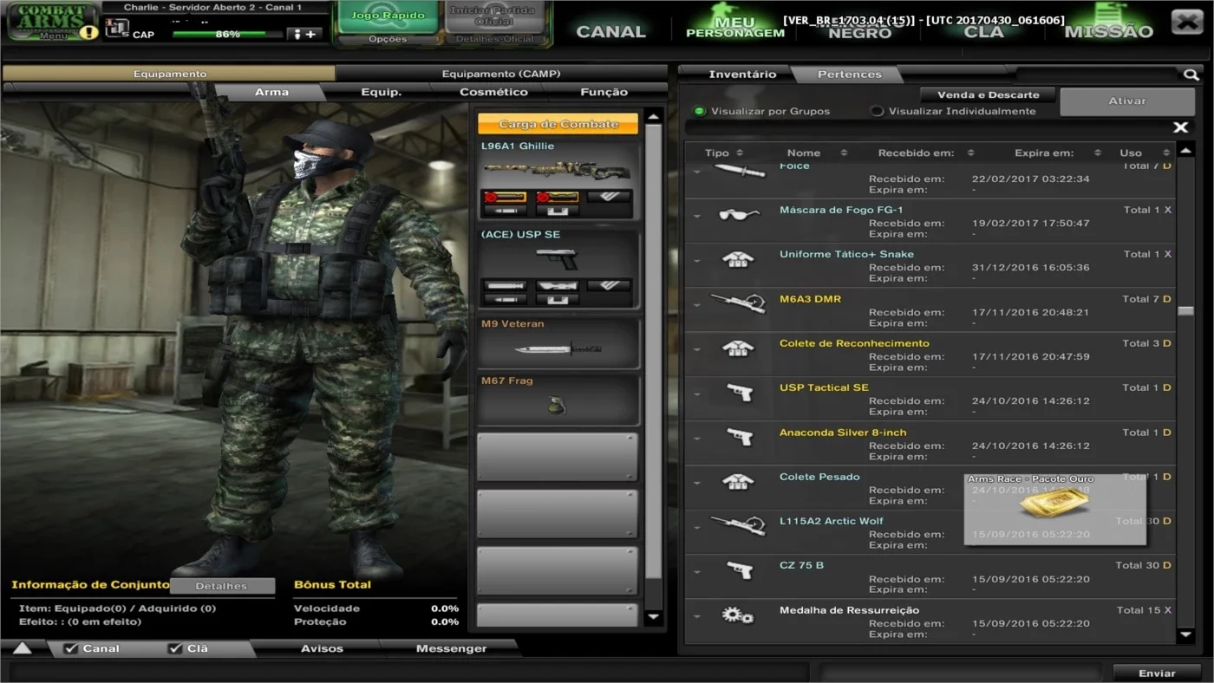Click the Enviar chat button
This screenshot has height=683, width=1214.
[1157, 673]
